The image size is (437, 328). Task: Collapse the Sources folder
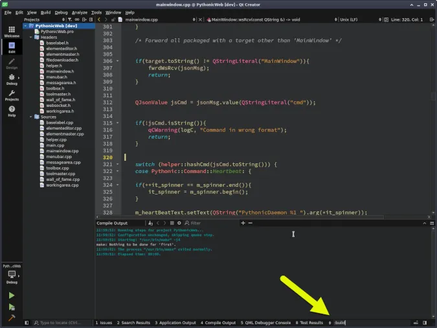(30, 116)
